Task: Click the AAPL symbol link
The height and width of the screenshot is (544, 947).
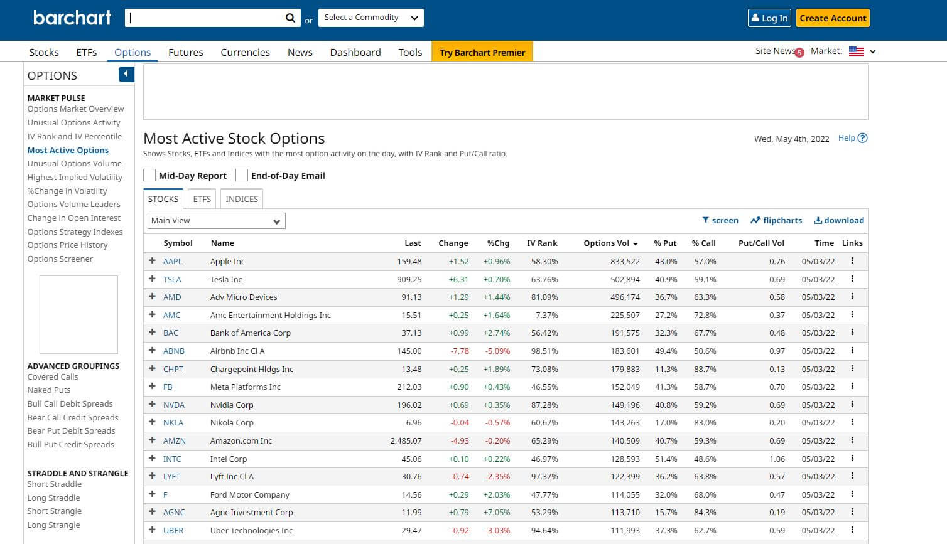Action: click(173, 261)
